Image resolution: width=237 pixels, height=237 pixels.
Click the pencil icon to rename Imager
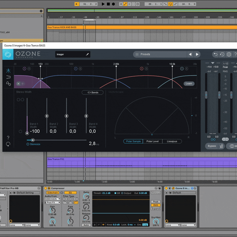click(87, 55)
